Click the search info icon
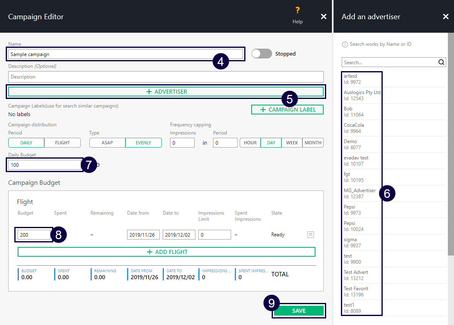The width and height of the screenshot is (454, 325). (345, 44)
